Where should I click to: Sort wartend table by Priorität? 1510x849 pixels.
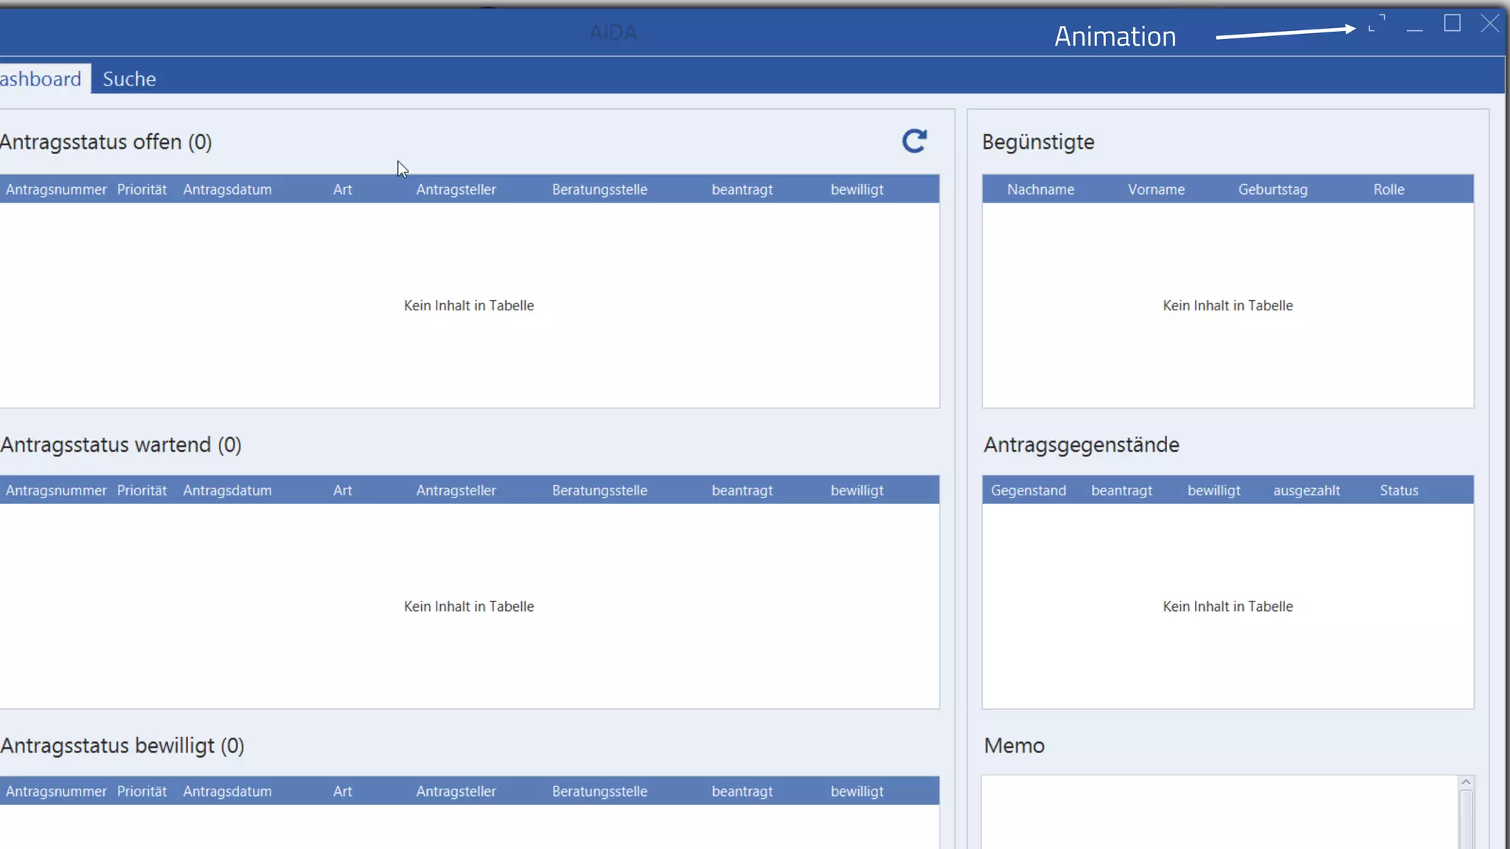coord(142,490)
